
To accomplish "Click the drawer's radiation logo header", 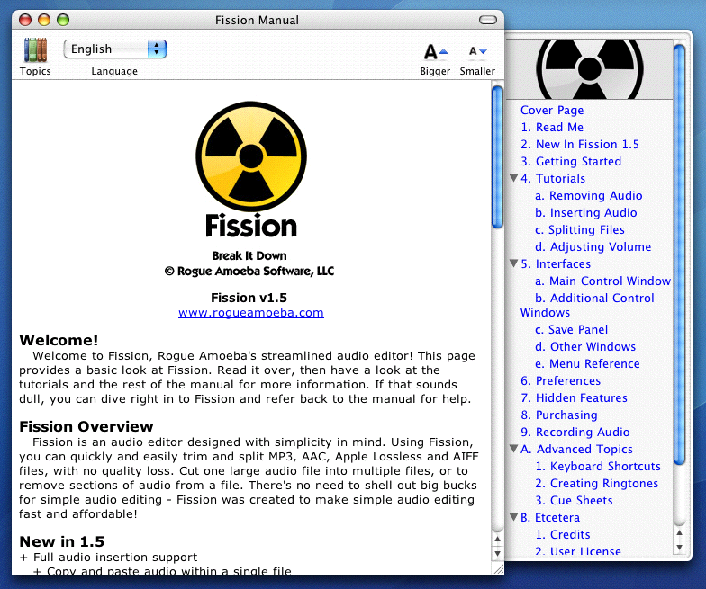I will [589, 69].
